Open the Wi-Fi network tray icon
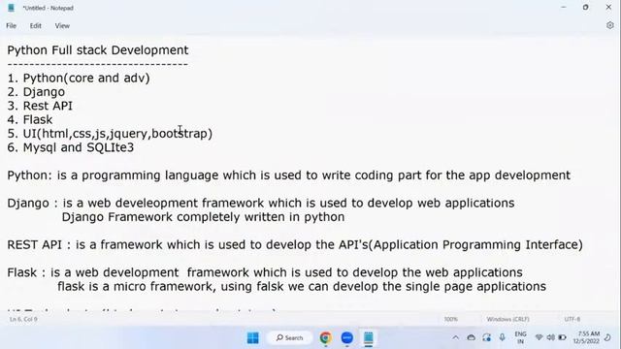This screenshot has width=621, height=349. pyautogui.click(x=539, y=337)
